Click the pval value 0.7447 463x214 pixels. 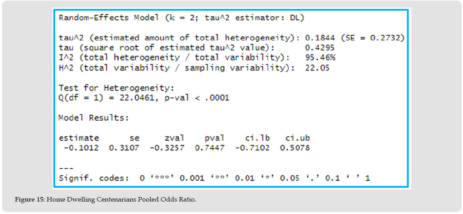[x=209, y=148]
